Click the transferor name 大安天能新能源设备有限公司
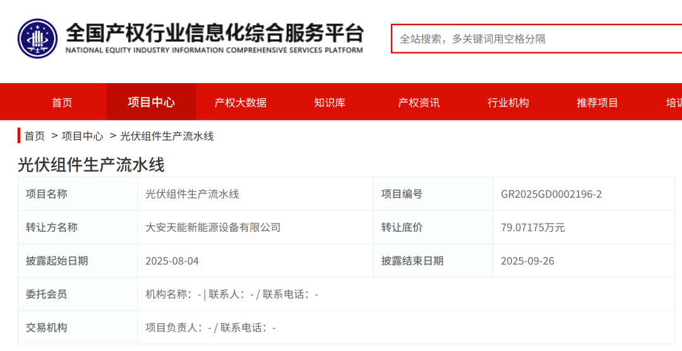This screenshot has width=682, height=351. click(x=213, y=227)
